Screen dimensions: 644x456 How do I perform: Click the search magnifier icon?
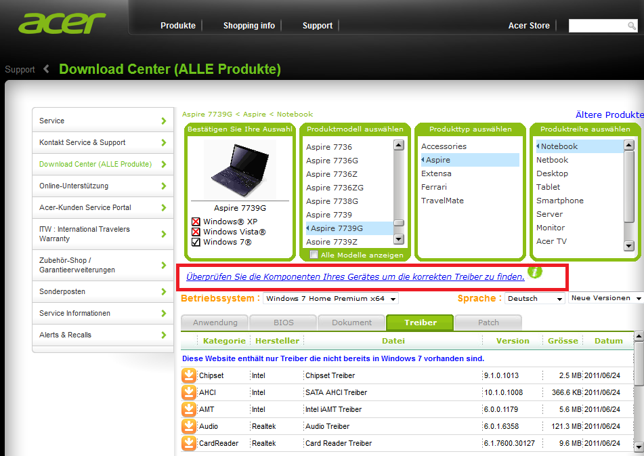point(632,26)
